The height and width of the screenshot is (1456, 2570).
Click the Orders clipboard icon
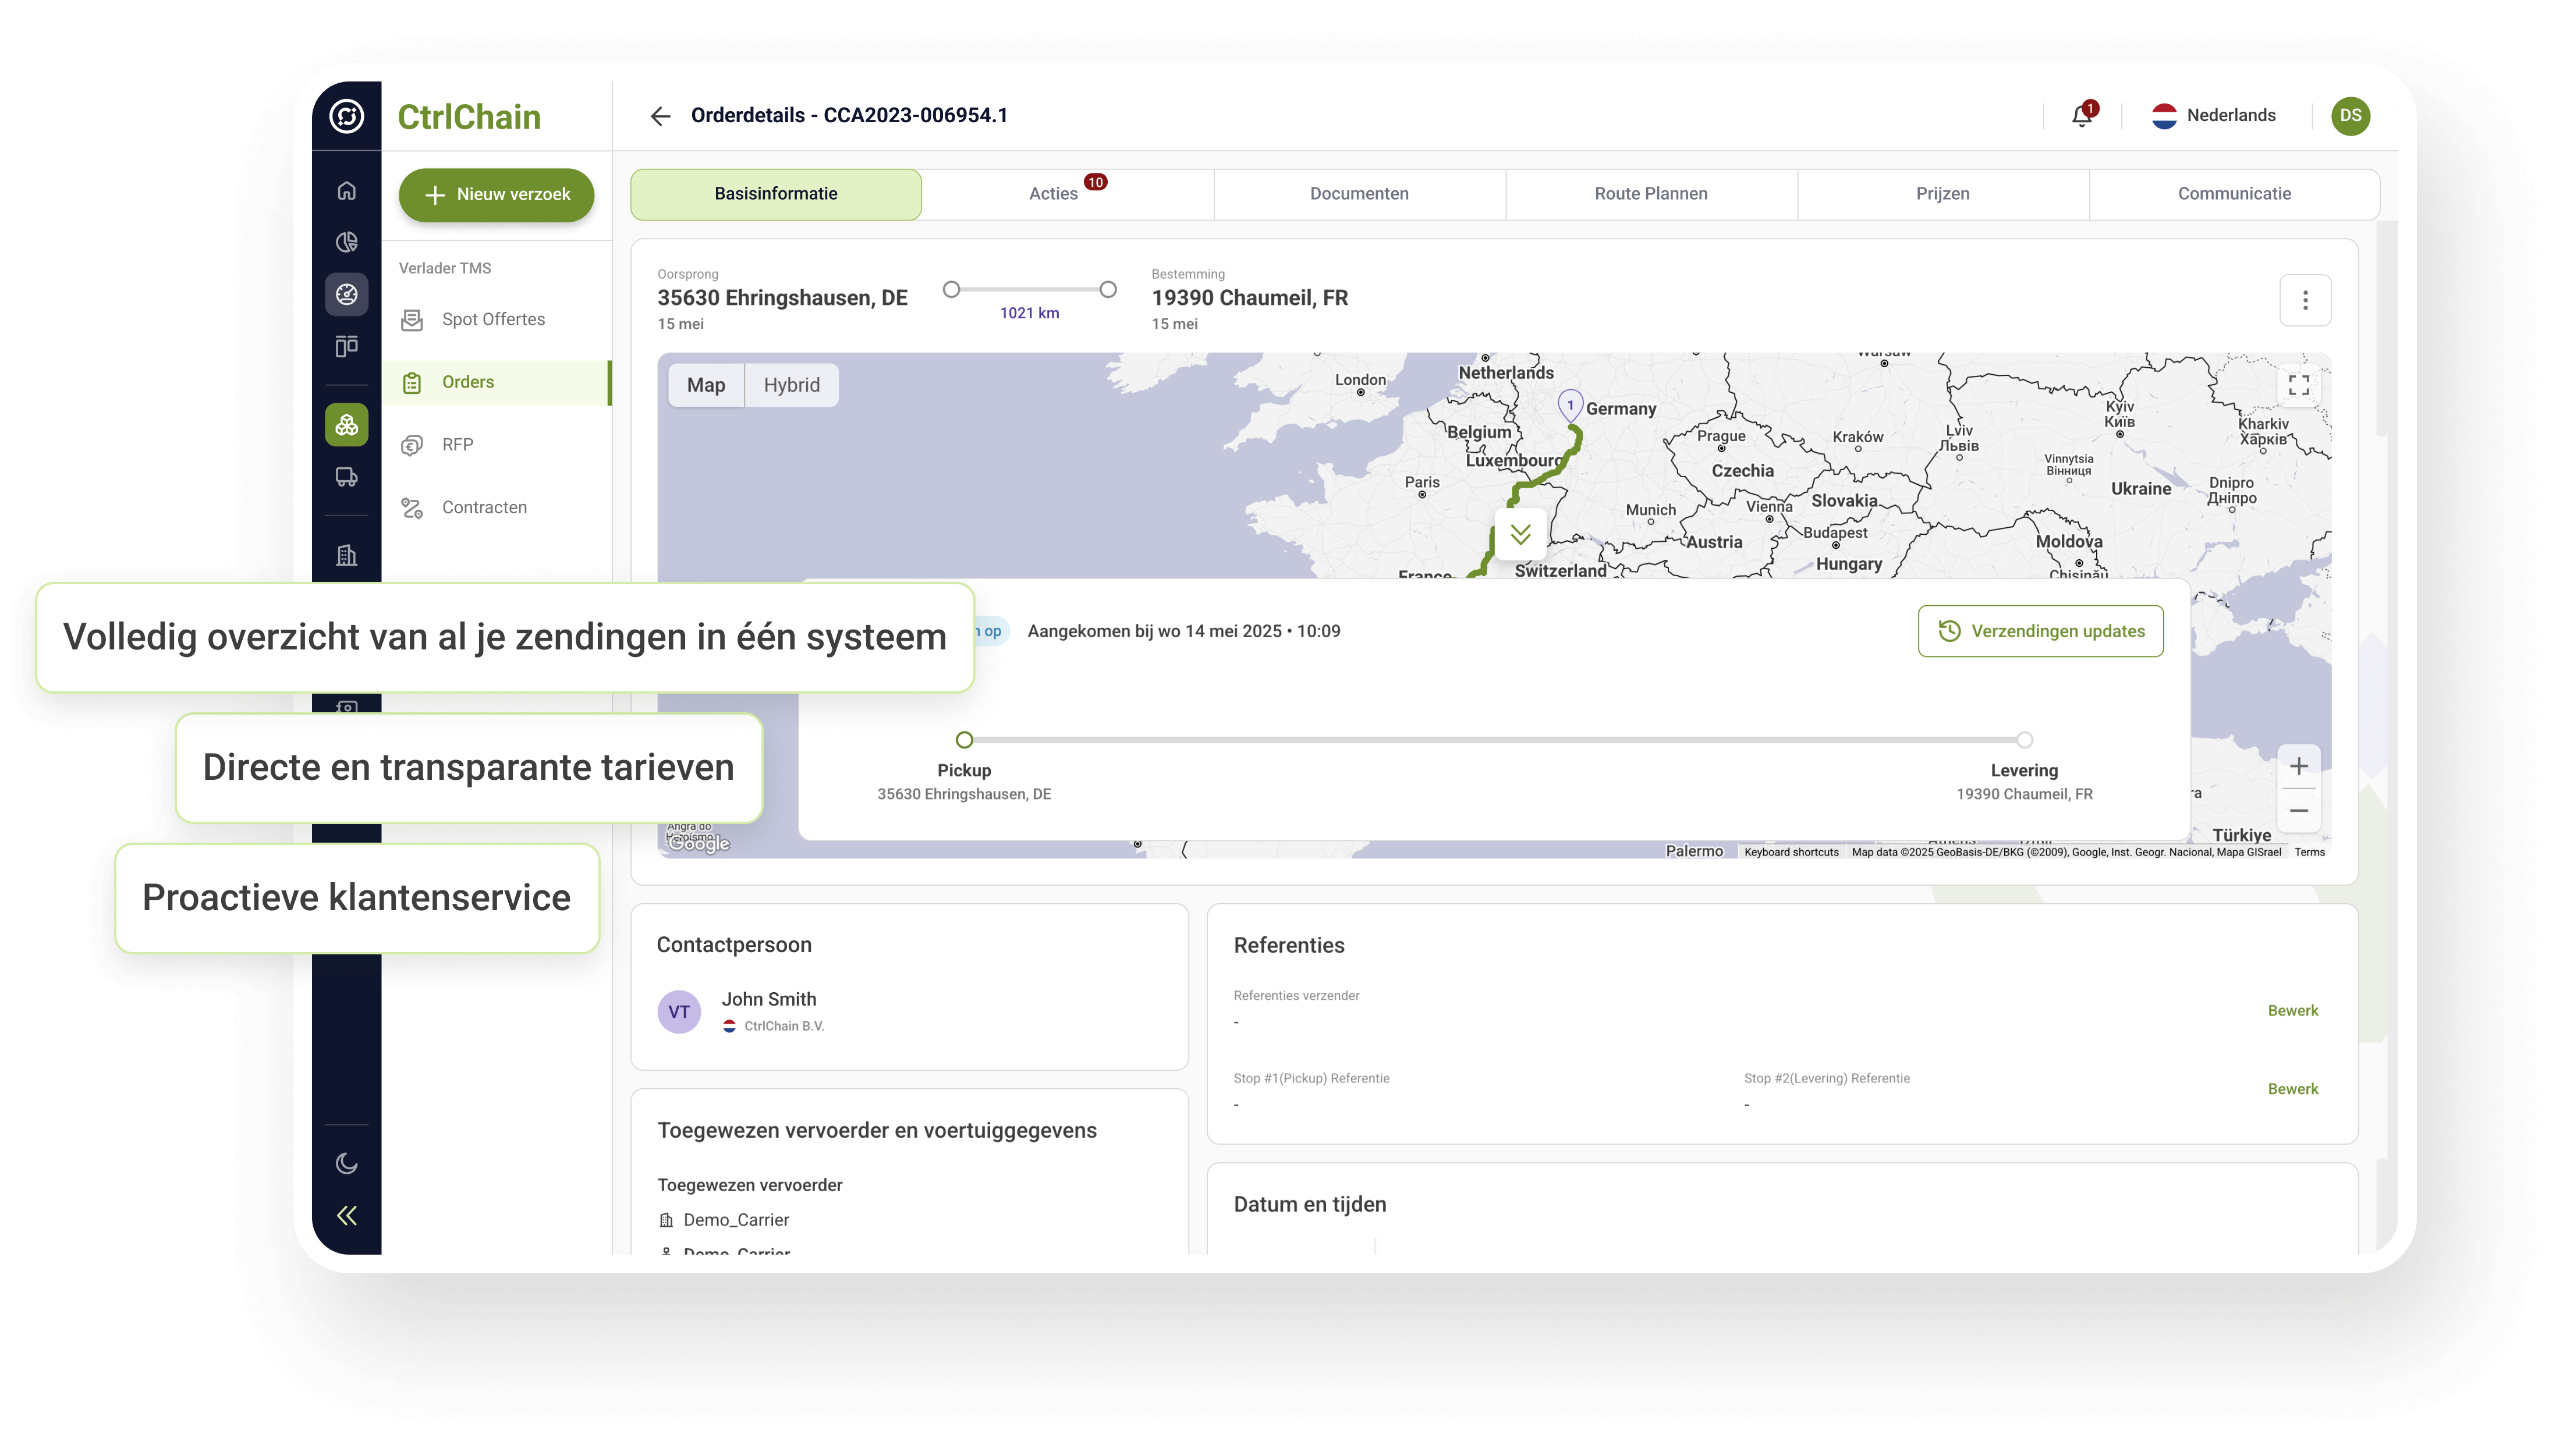coord(412,383)
